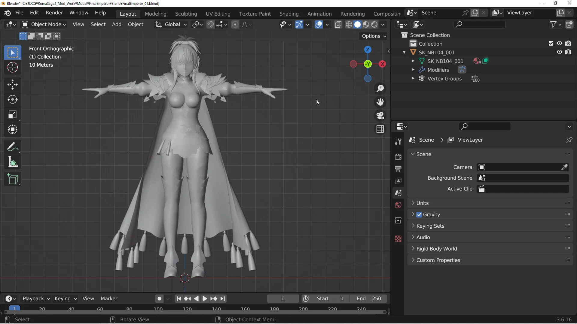Screen dimensions: 577x324
Task: Select the Rotate tool
Action: point(12,100)
